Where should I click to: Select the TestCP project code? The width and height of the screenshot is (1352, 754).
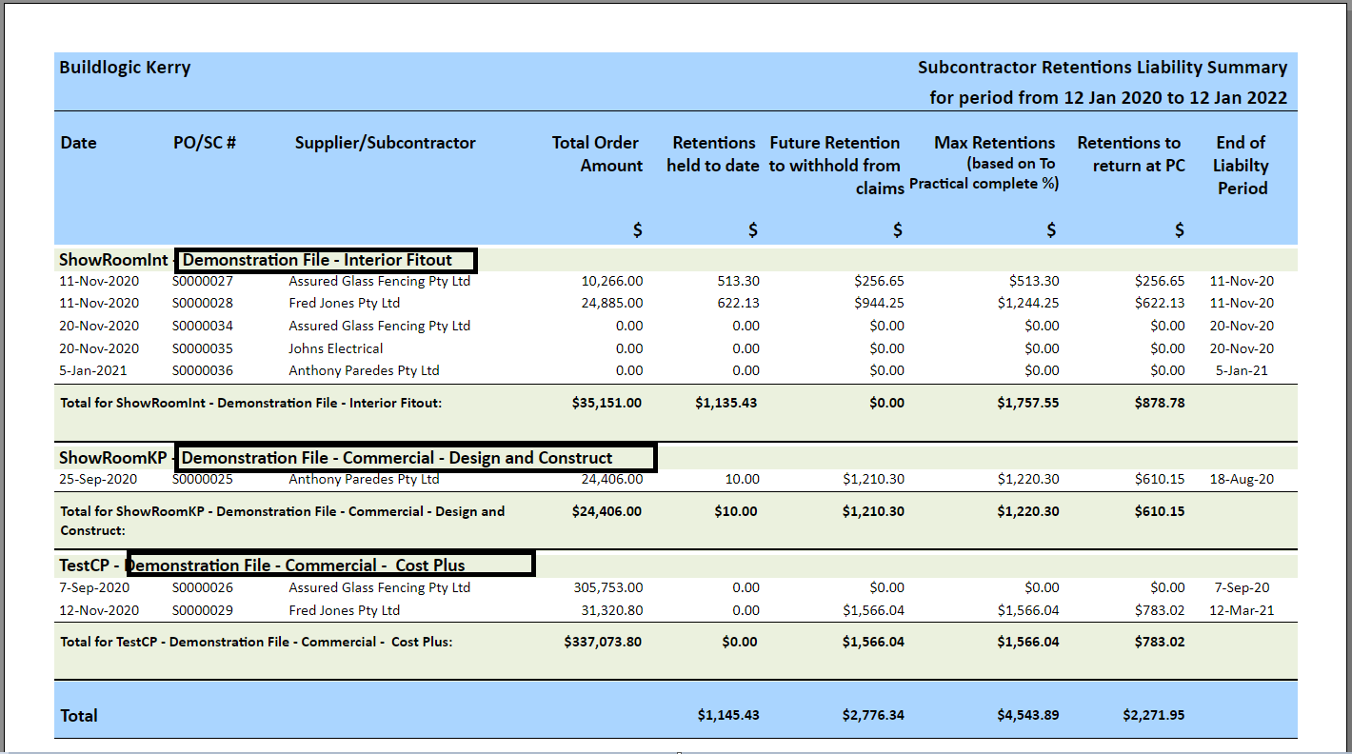point(84,565)
